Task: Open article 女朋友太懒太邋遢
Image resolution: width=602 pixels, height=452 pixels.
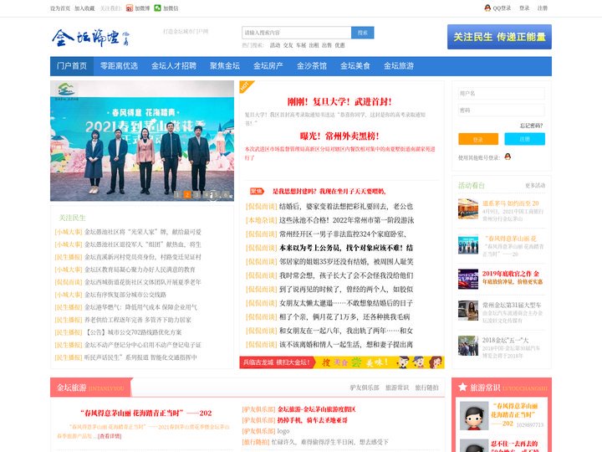Action: (346, 303)
